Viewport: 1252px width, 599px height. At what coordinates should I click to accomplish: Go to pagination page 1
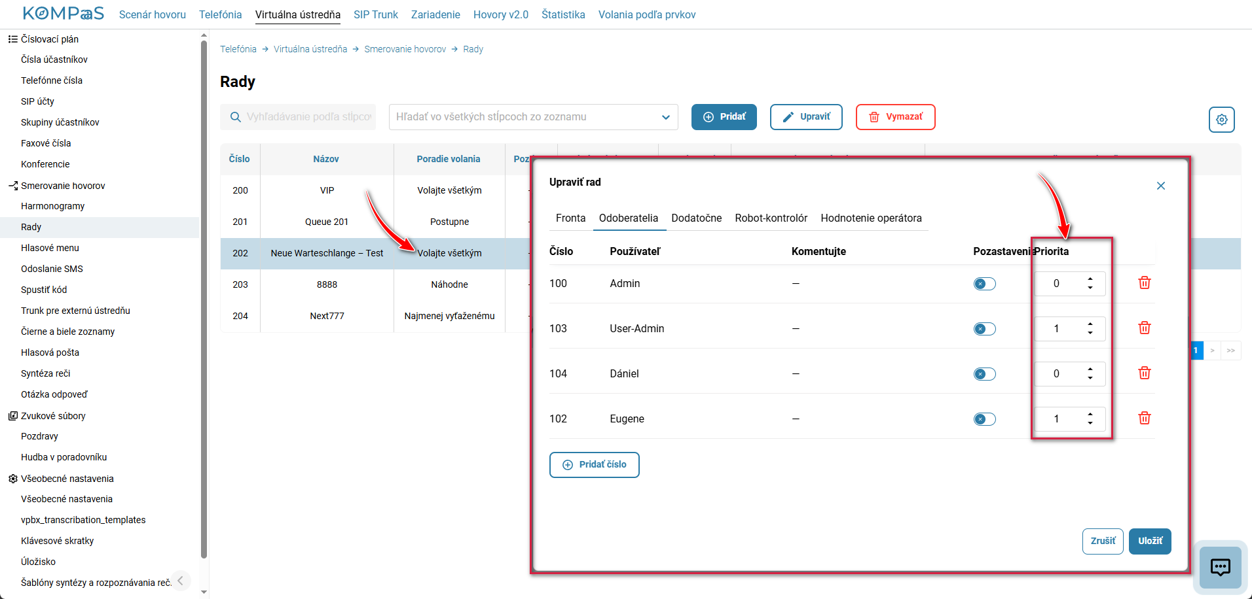(1196, 351)
